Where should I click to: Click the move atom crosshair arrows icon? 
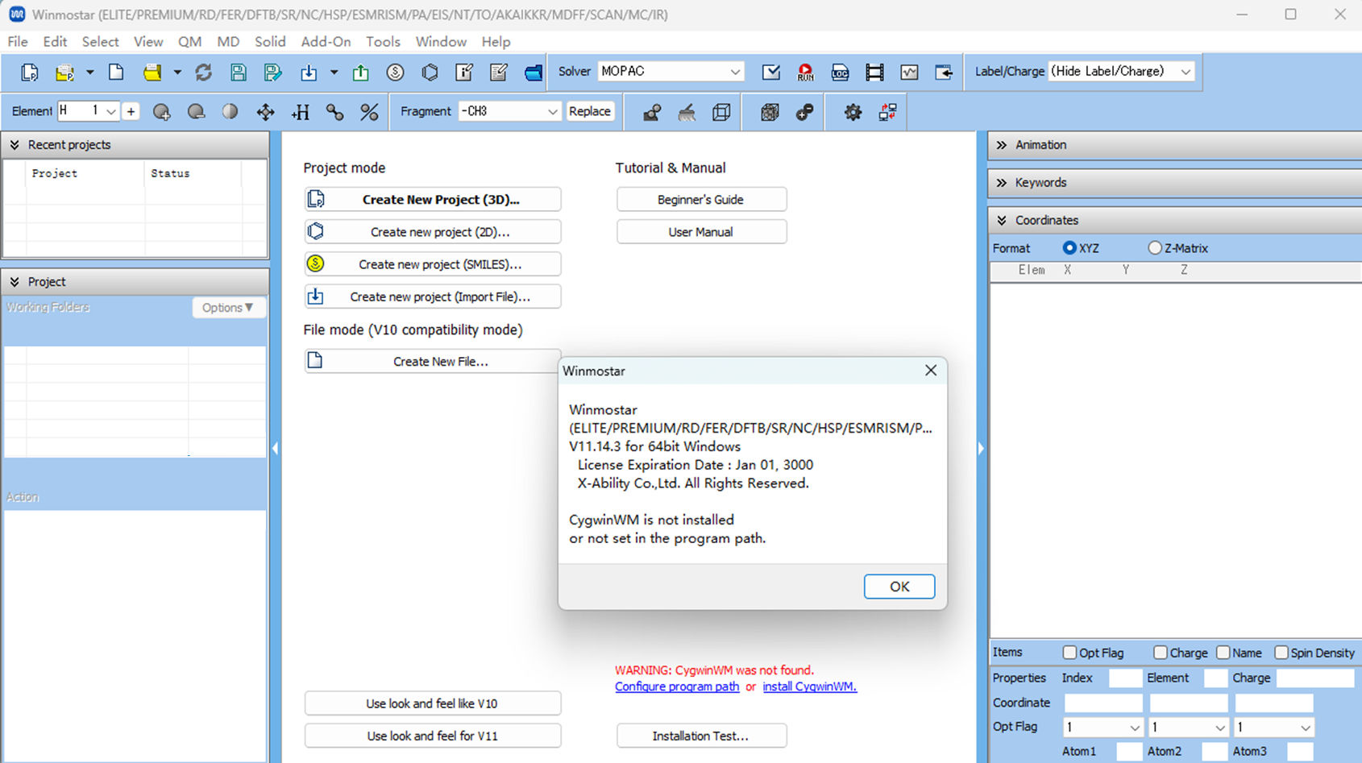[265, 112]
